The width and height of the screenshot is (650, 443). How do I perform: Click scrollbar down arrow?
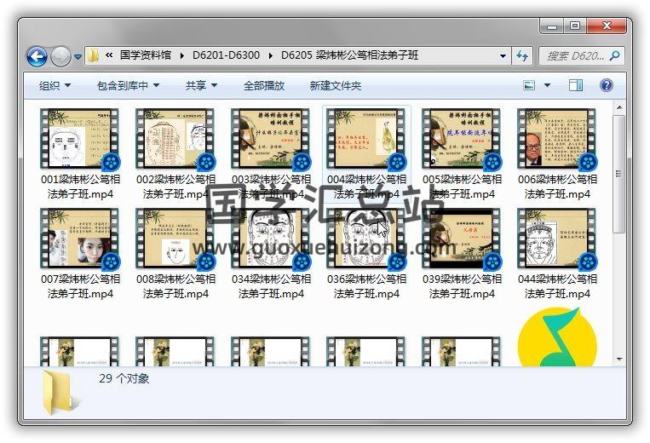pyautogui.click(x=619, y=359)
